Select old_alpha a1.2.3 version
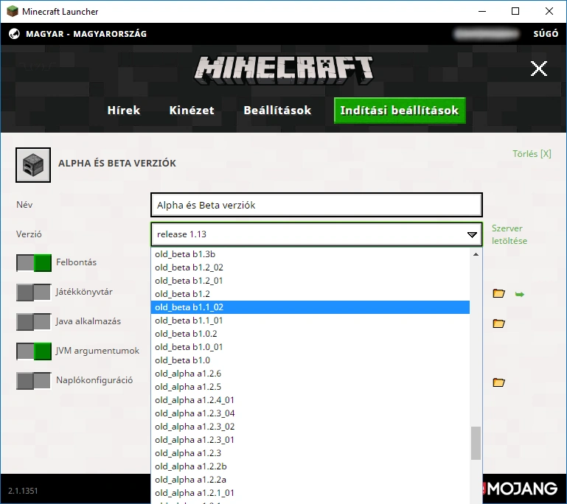Viewport: 567px width, 504px height. [x=310, y=453]
